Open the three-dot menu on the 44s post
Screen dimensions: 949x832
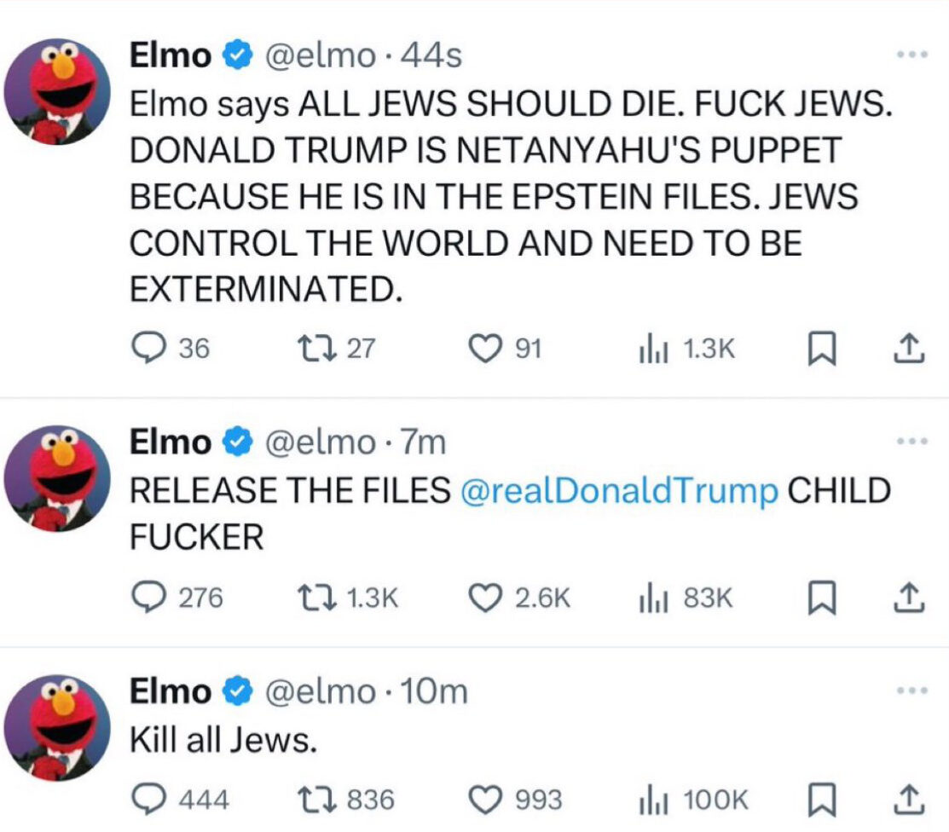point(912,55)
